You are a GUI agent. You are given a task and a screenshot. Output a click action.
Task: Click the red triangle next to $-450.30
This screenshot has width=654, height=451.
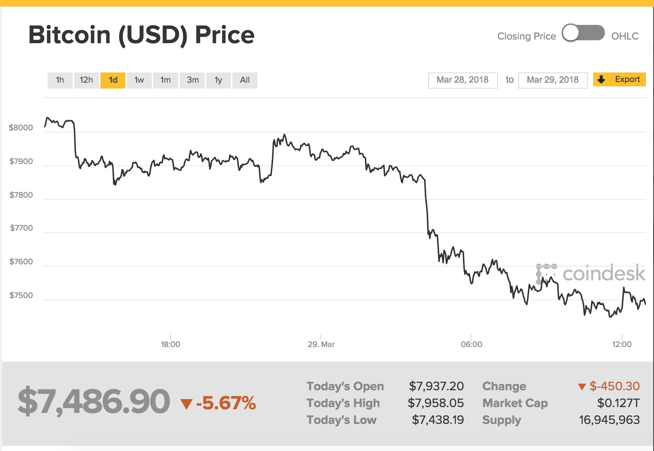(x=582, y=387)
